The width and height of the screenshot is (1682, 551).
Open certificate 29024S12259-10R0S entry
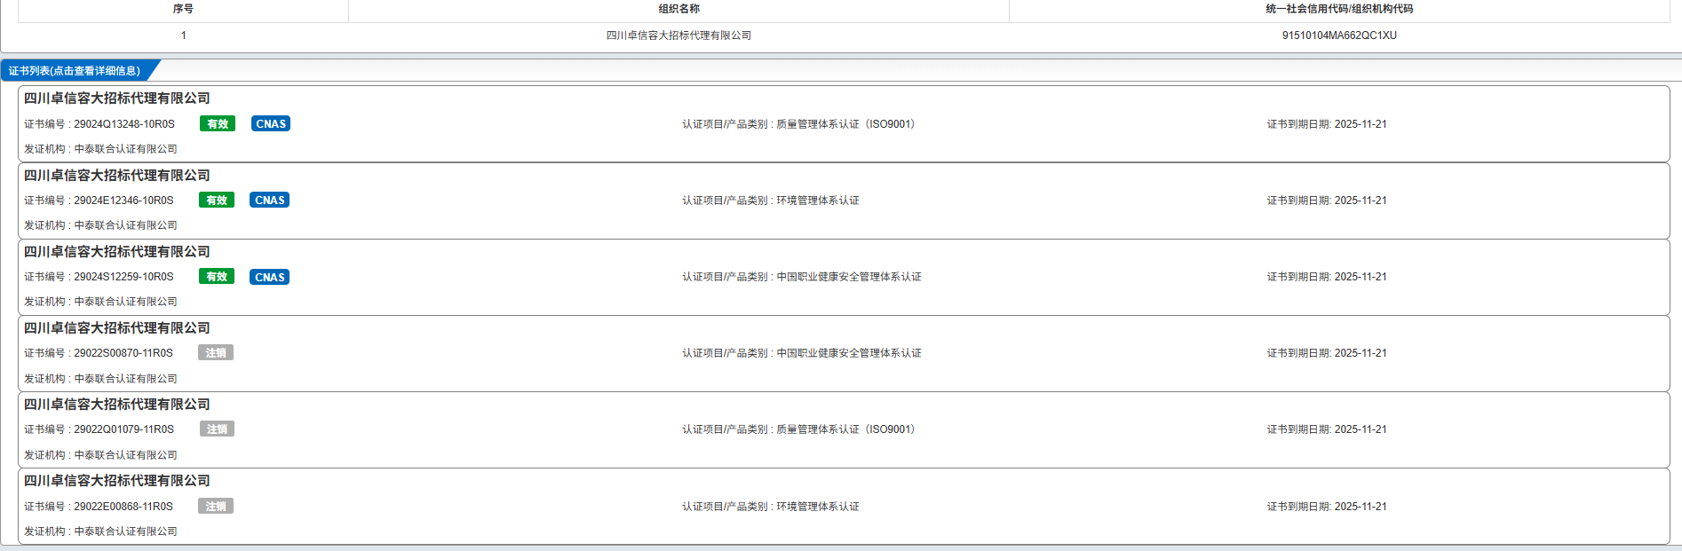point(844,277)
